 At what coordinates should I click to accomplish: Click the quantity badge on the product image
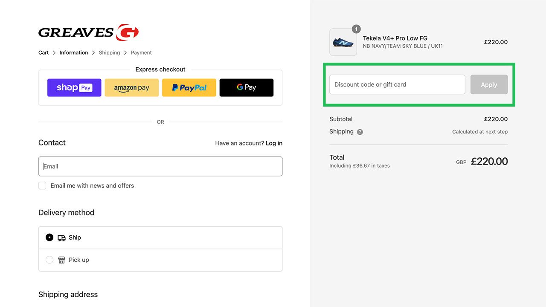pyautogui.click(x=356, y=29)
